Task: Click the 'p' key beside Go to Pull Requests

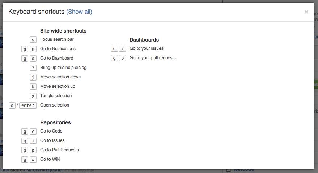Action: [33, 150]
